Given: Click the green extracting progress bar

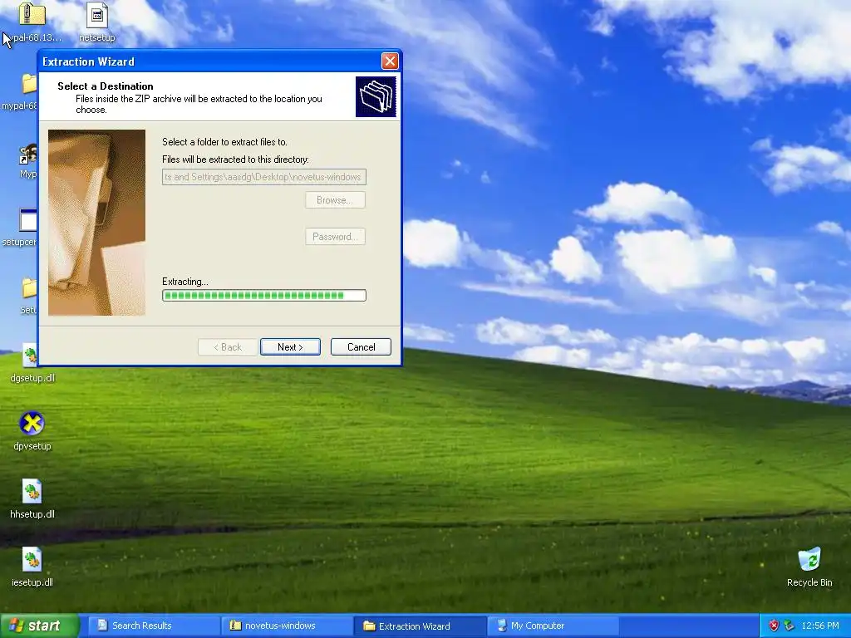Looking at the screenshot, I should (264, 296).
